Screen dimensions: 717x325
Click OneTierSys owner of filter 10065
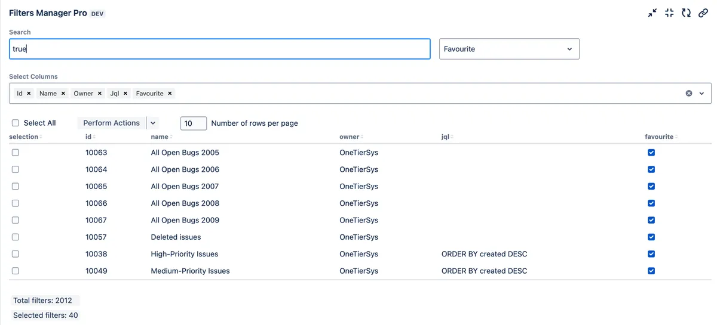coord(358,186)
